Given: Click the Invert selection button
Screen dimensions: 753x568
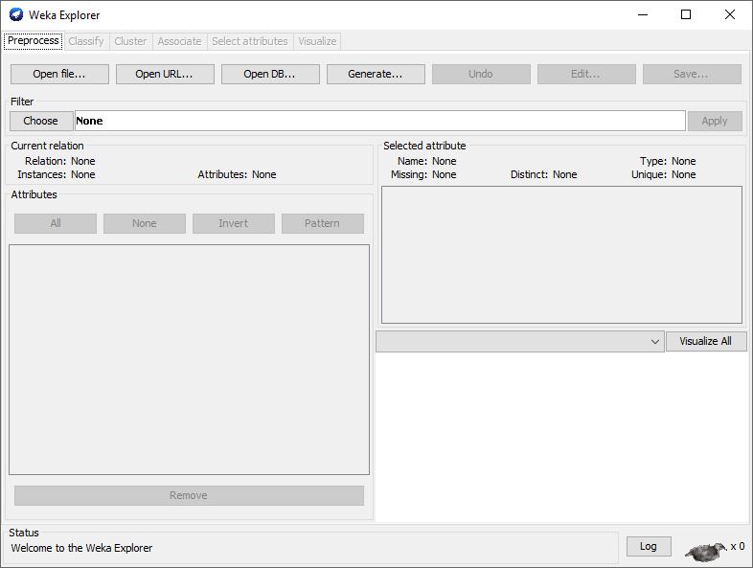Looking at the screenshot, I should tap(234, 223).
